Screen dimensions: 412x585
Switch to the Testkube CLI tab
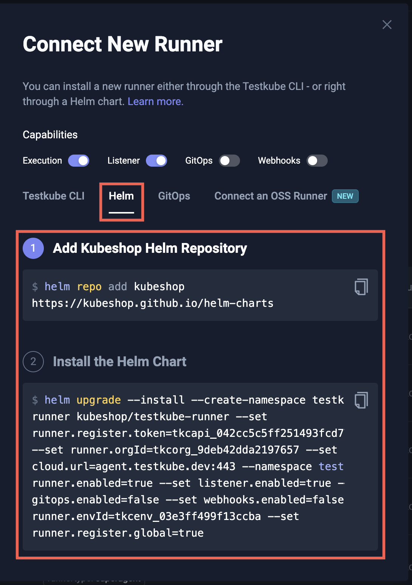coord(54,196)
